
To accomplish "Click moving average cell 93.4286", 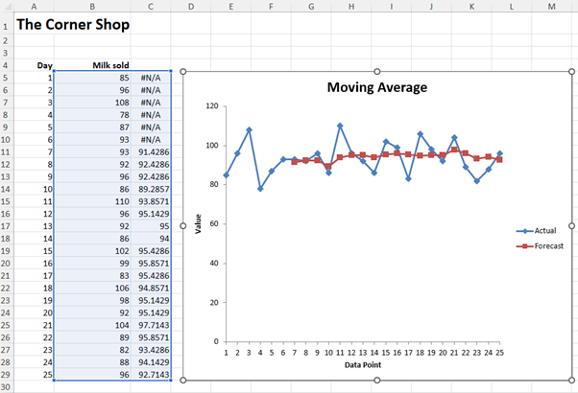I will [x=151, y=350].
